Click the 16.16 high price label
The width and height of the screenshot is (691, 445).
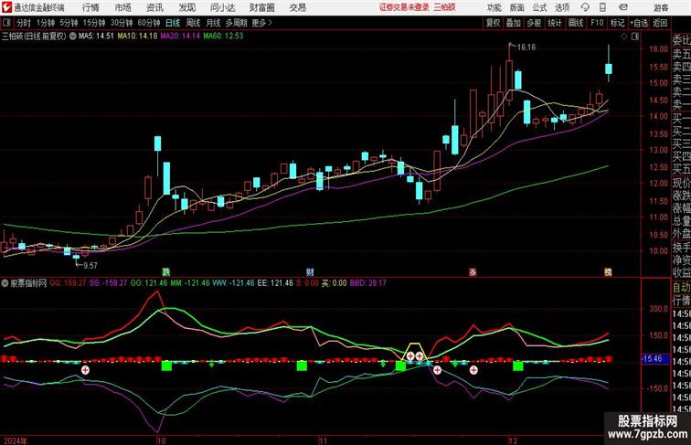(526, 48)
